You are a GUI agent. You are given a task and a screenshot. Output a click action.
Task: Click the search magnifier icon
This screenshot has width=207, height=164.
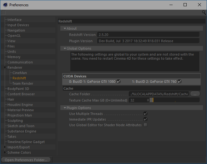(x=204, y=13)
